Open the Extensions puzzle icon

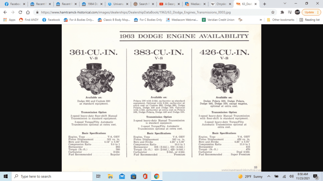[x=282, y=12]
